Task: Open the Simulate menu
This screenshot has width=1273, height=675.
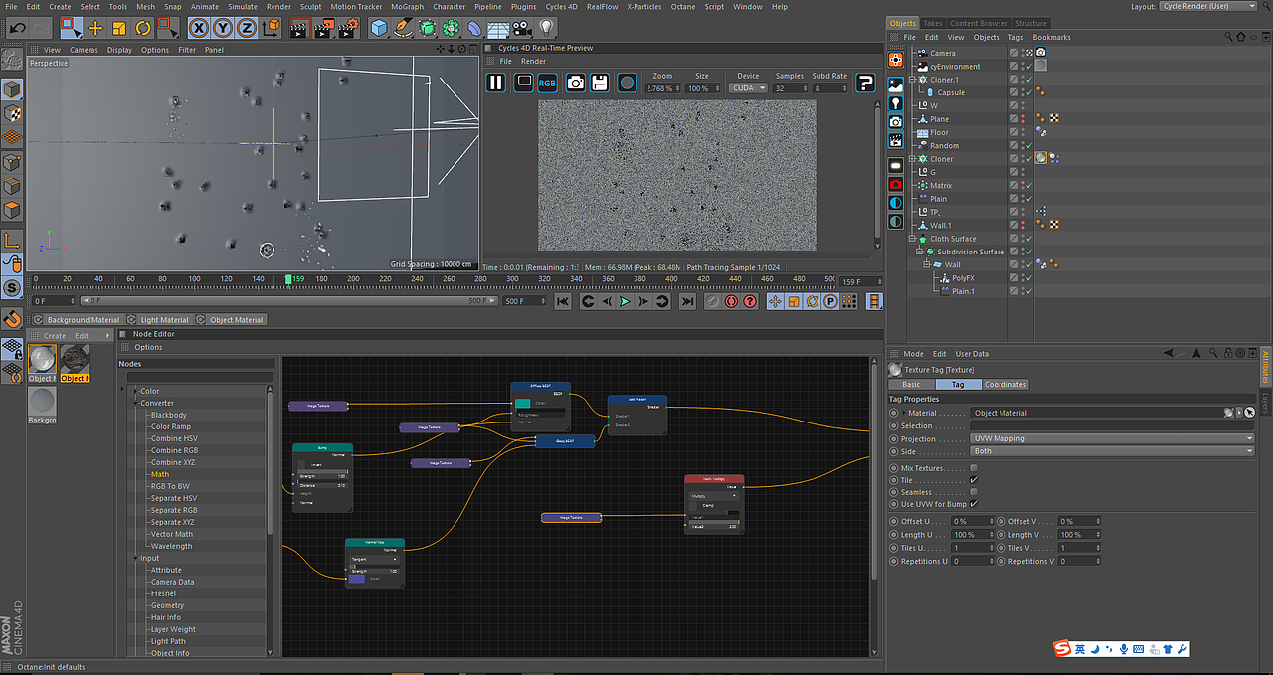Action: 243,6
